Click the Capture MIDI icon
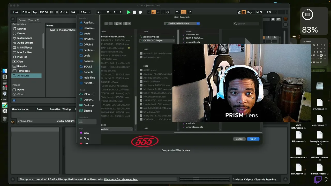This screenshot has width=331, height=186. [x=163, y=12]
